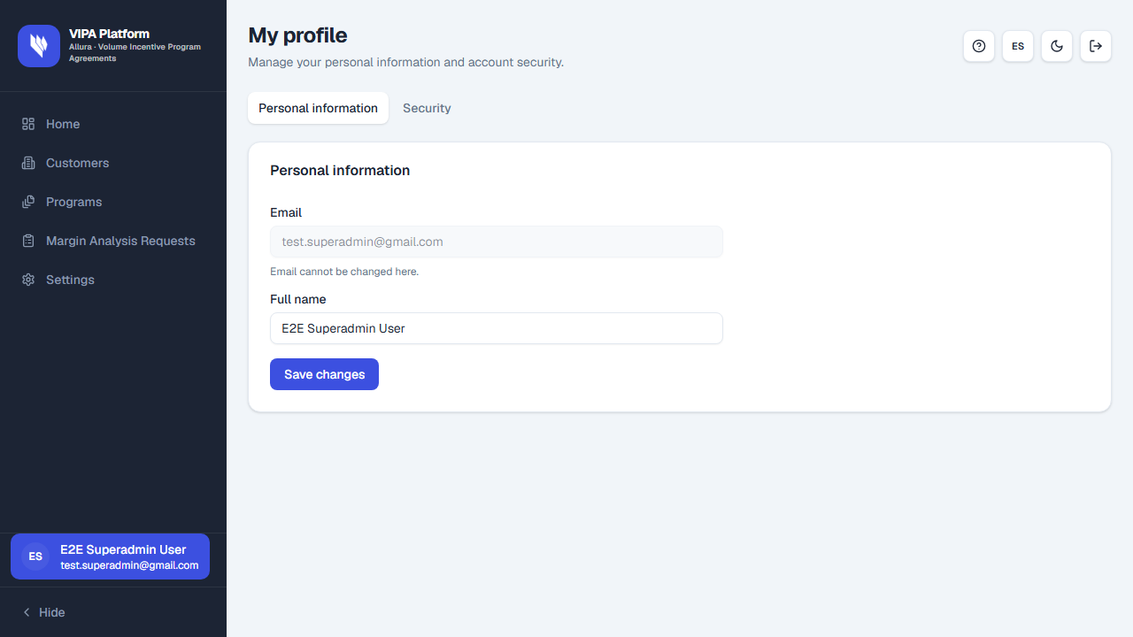1133x637 pixels.
Task: Collapse sidebar with Hide chevron
Action: tap(27, 612)
